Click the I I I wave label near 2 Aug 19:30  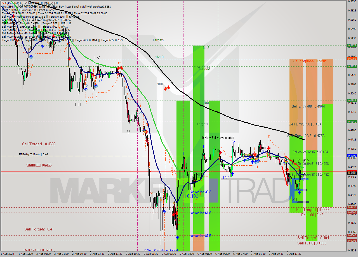point(78,104)
